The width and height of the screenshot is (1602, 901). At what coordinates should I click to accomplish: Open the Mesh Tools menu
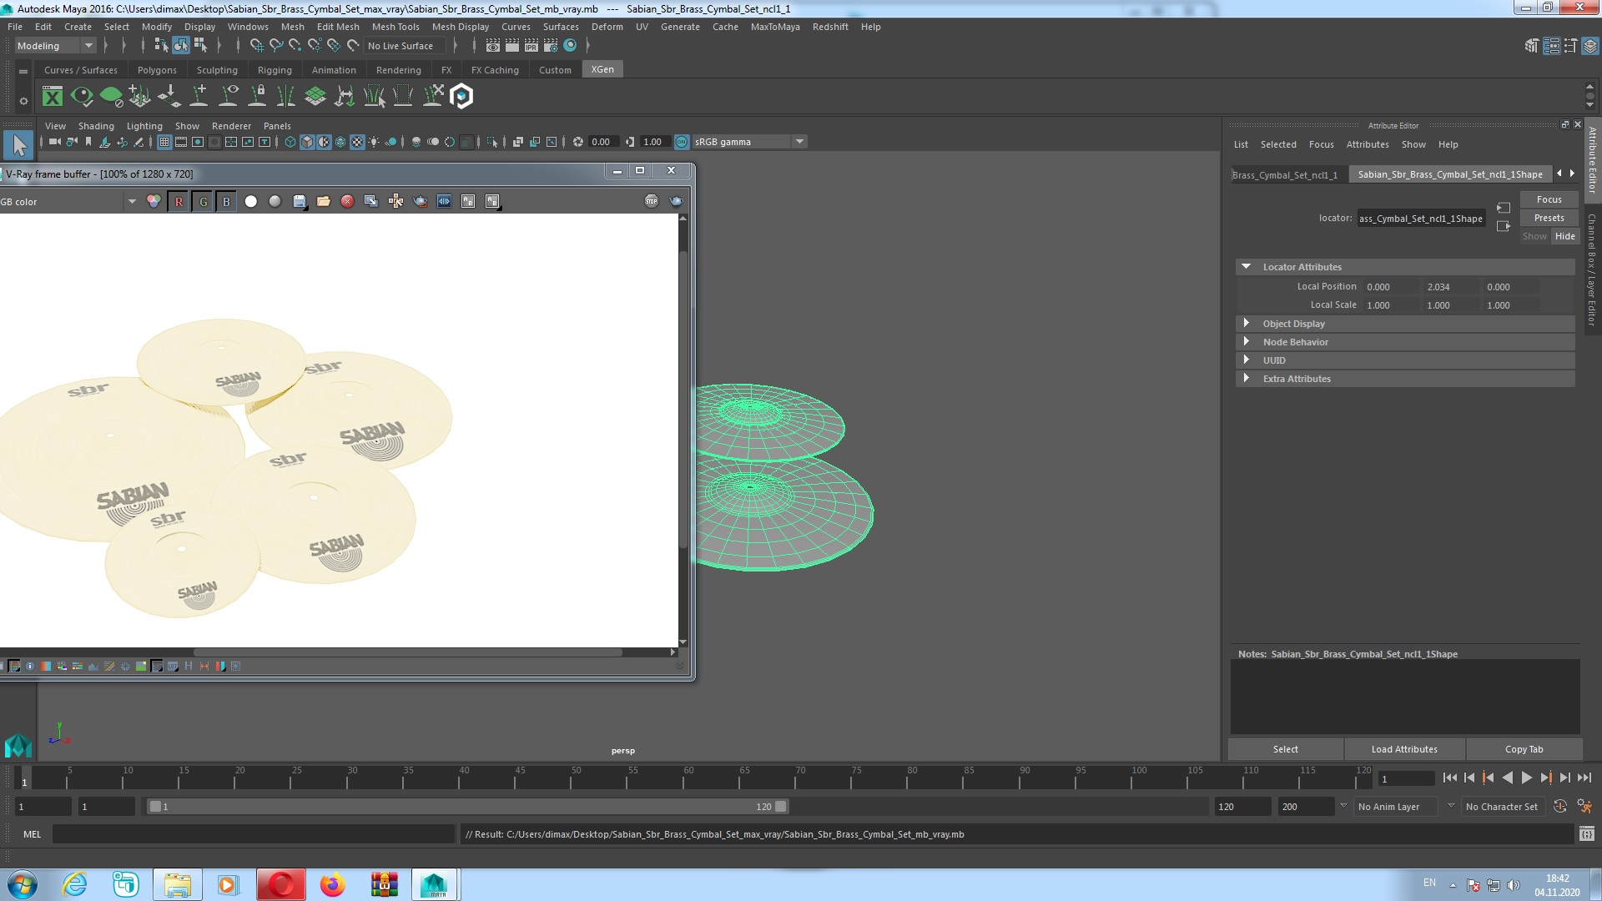click(395, 27)
